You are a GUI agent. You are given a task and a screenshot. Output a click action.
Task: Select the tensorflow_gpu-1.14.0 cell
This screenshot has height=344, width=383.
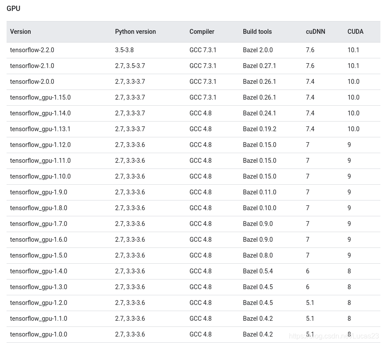click(40, 113)
